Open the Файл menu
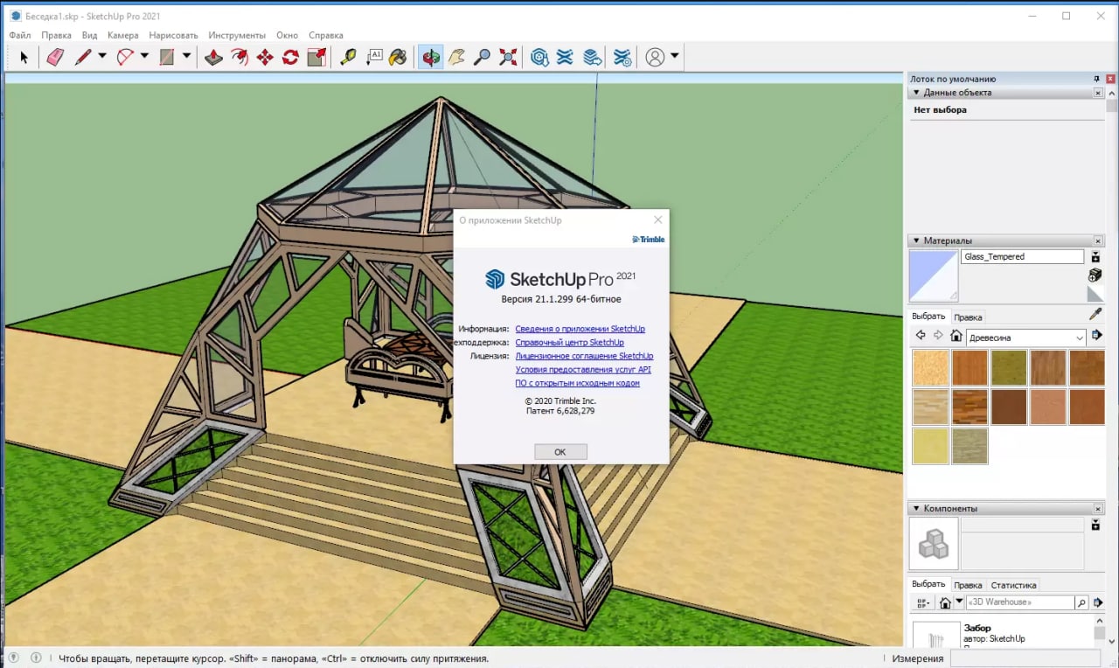The height and width of the screenshot is (668, 1119). [x=20, y=35]
